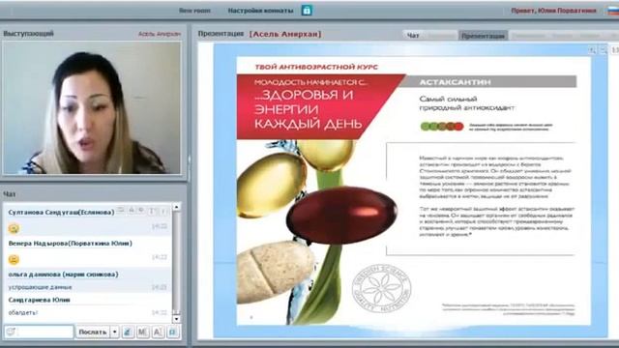Click the room lock icon
This screenshot has width=619, height=348.
[307, 11]
